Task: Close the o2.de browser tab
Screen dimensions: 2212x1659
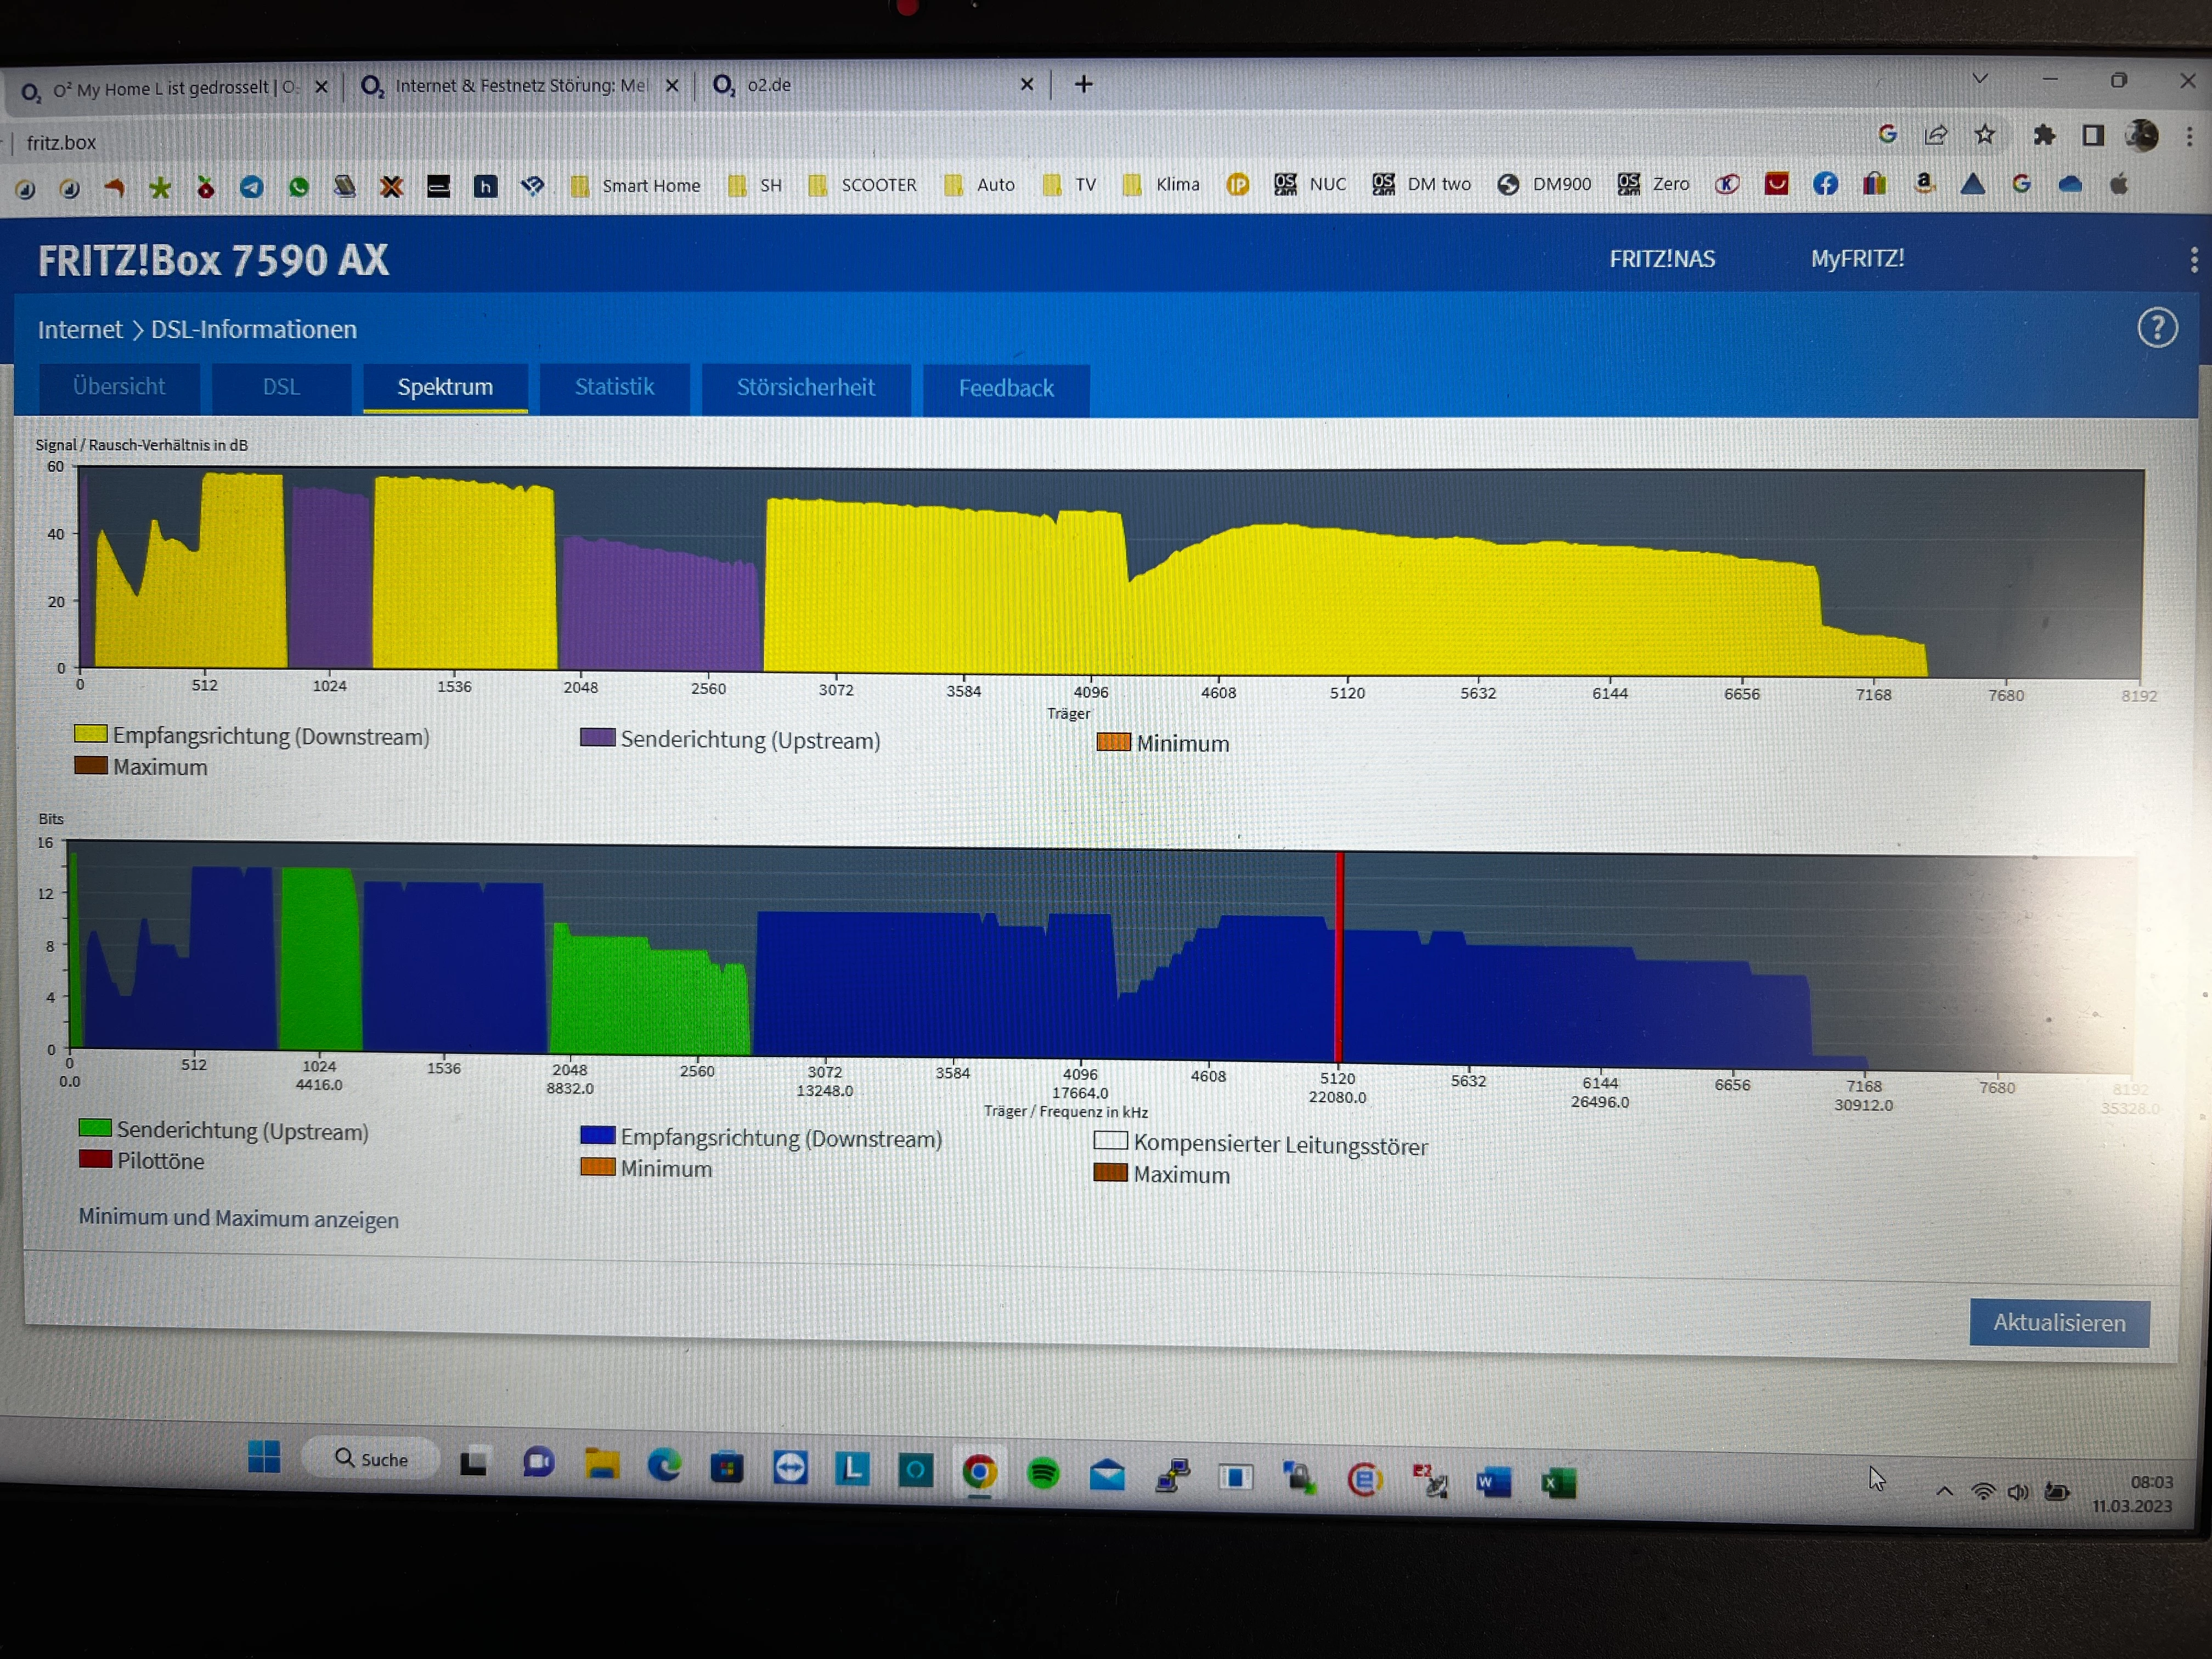Action: [1026, 85]
